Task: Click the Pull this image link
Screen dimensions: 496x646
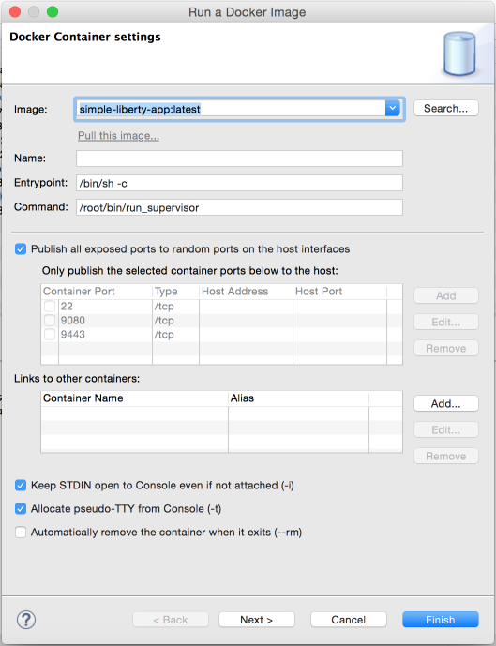Action: 118,136
